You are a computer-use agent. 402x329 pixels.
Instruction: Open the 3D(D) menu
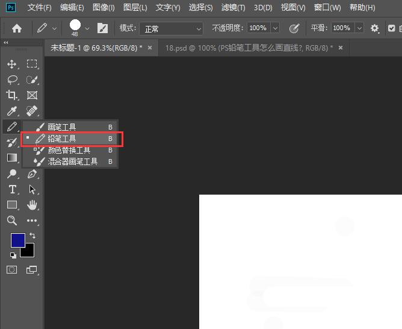[263, 7]
